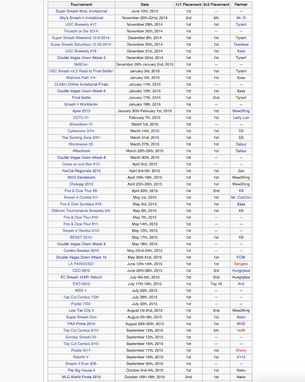This screenshot has height=382, width=305.
Task: Go to The Big House 5 page
Action: (81, 370)
